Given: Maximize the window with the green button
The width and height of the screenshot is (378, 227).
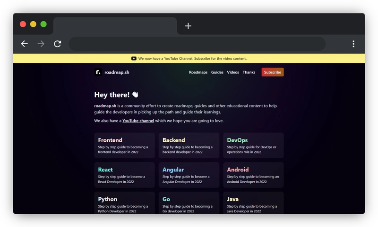Looking at the screenshot, I should [x=43, y=24].
